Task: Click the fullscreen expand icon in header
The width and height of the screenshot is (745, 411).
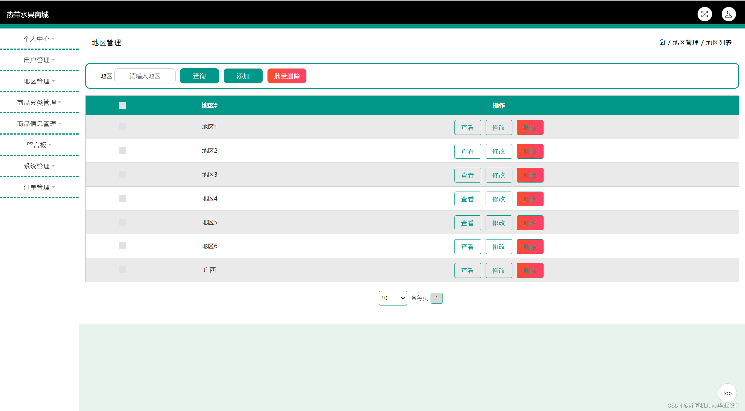Action: pos(704,14)
